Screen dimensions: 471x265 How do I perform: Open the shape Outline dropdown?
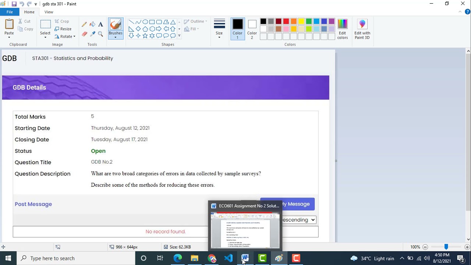pyautogui.click(x=195, y=21)
